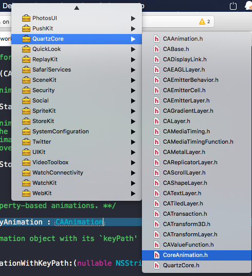
Task: Open the PushKit framework submenu
Action: point(77,28)
